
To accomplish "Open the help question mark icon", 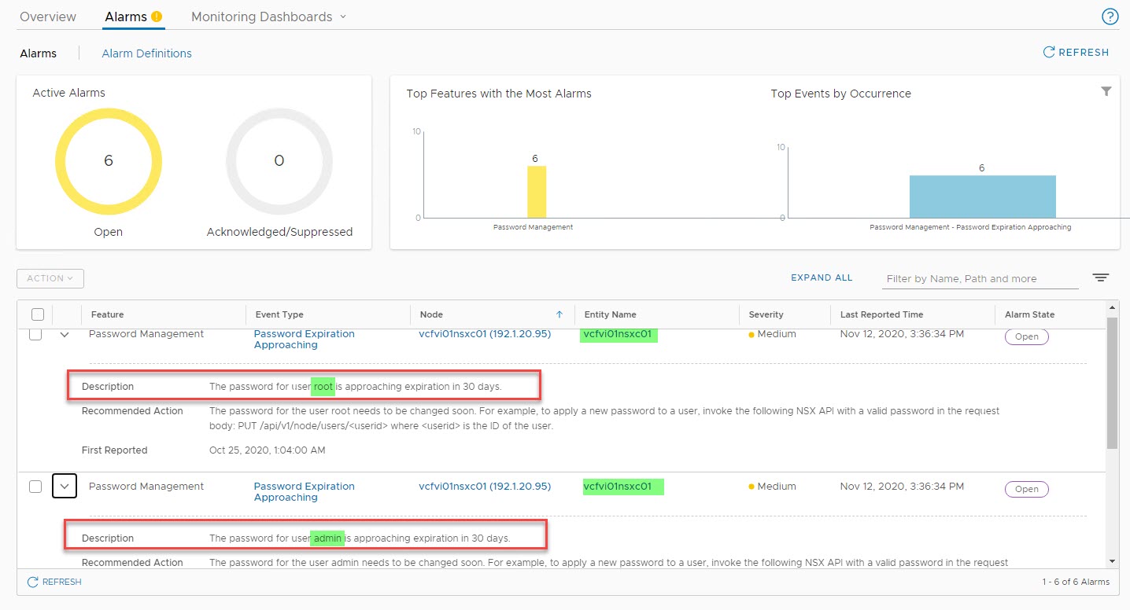I will pos(1110,17).
